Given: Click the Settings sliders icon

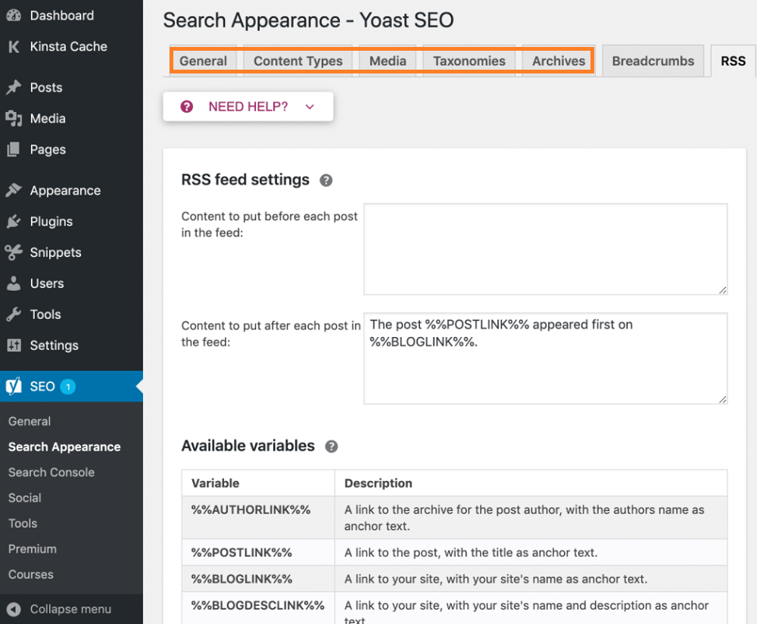Looking at the screenshot, I should [14, 345].
